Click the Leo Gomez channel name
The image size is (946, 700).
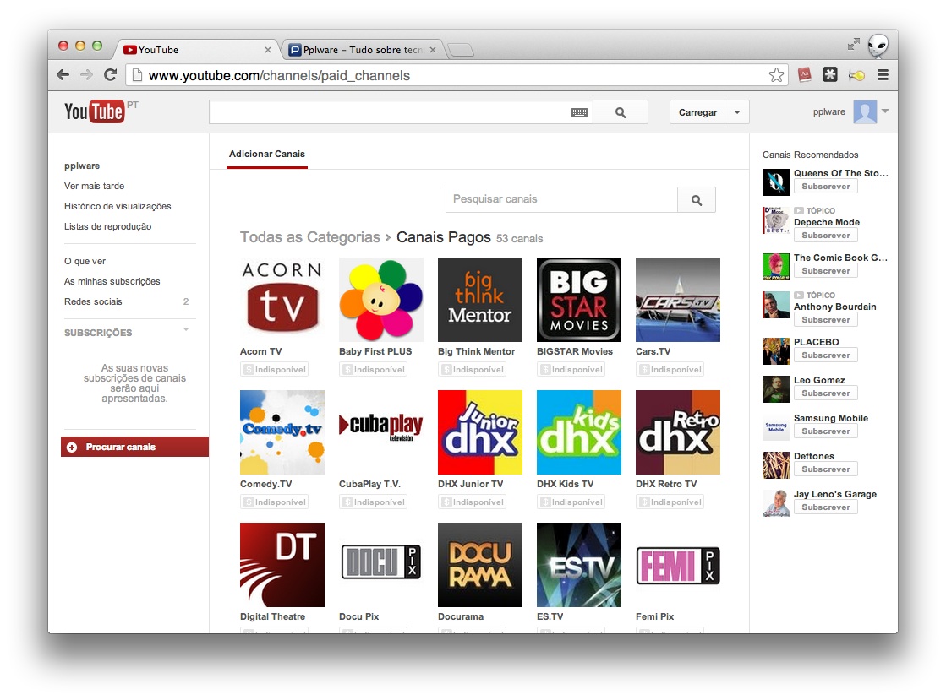819,380
